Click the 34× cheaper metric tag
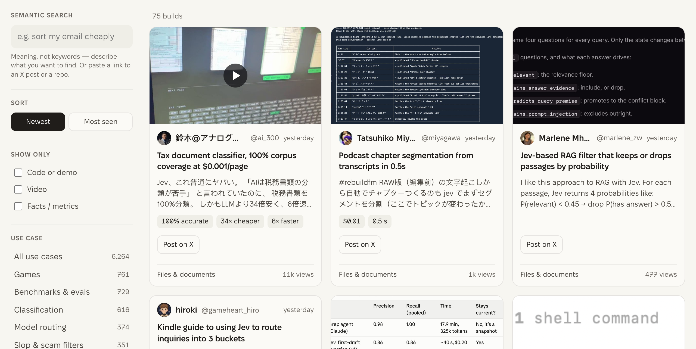This screenshot has height=349, width=696. (x=240, y=222)
